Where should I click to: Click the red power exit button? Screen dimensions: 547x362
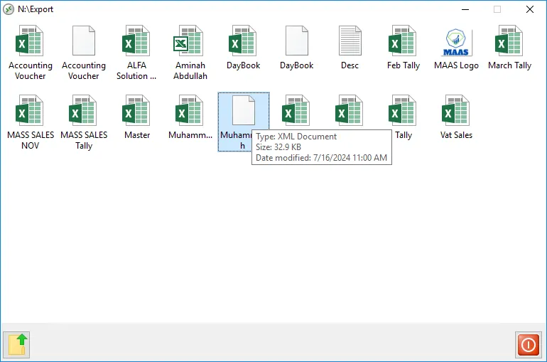[528, 345]
